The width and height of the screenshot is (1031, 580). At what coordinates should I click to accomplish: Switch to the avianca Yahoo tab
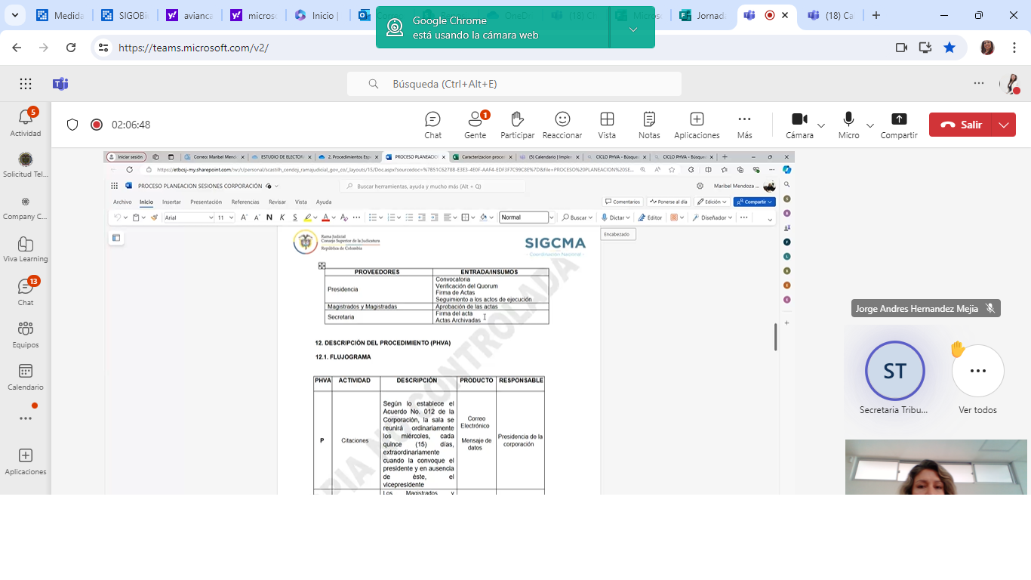192,15
